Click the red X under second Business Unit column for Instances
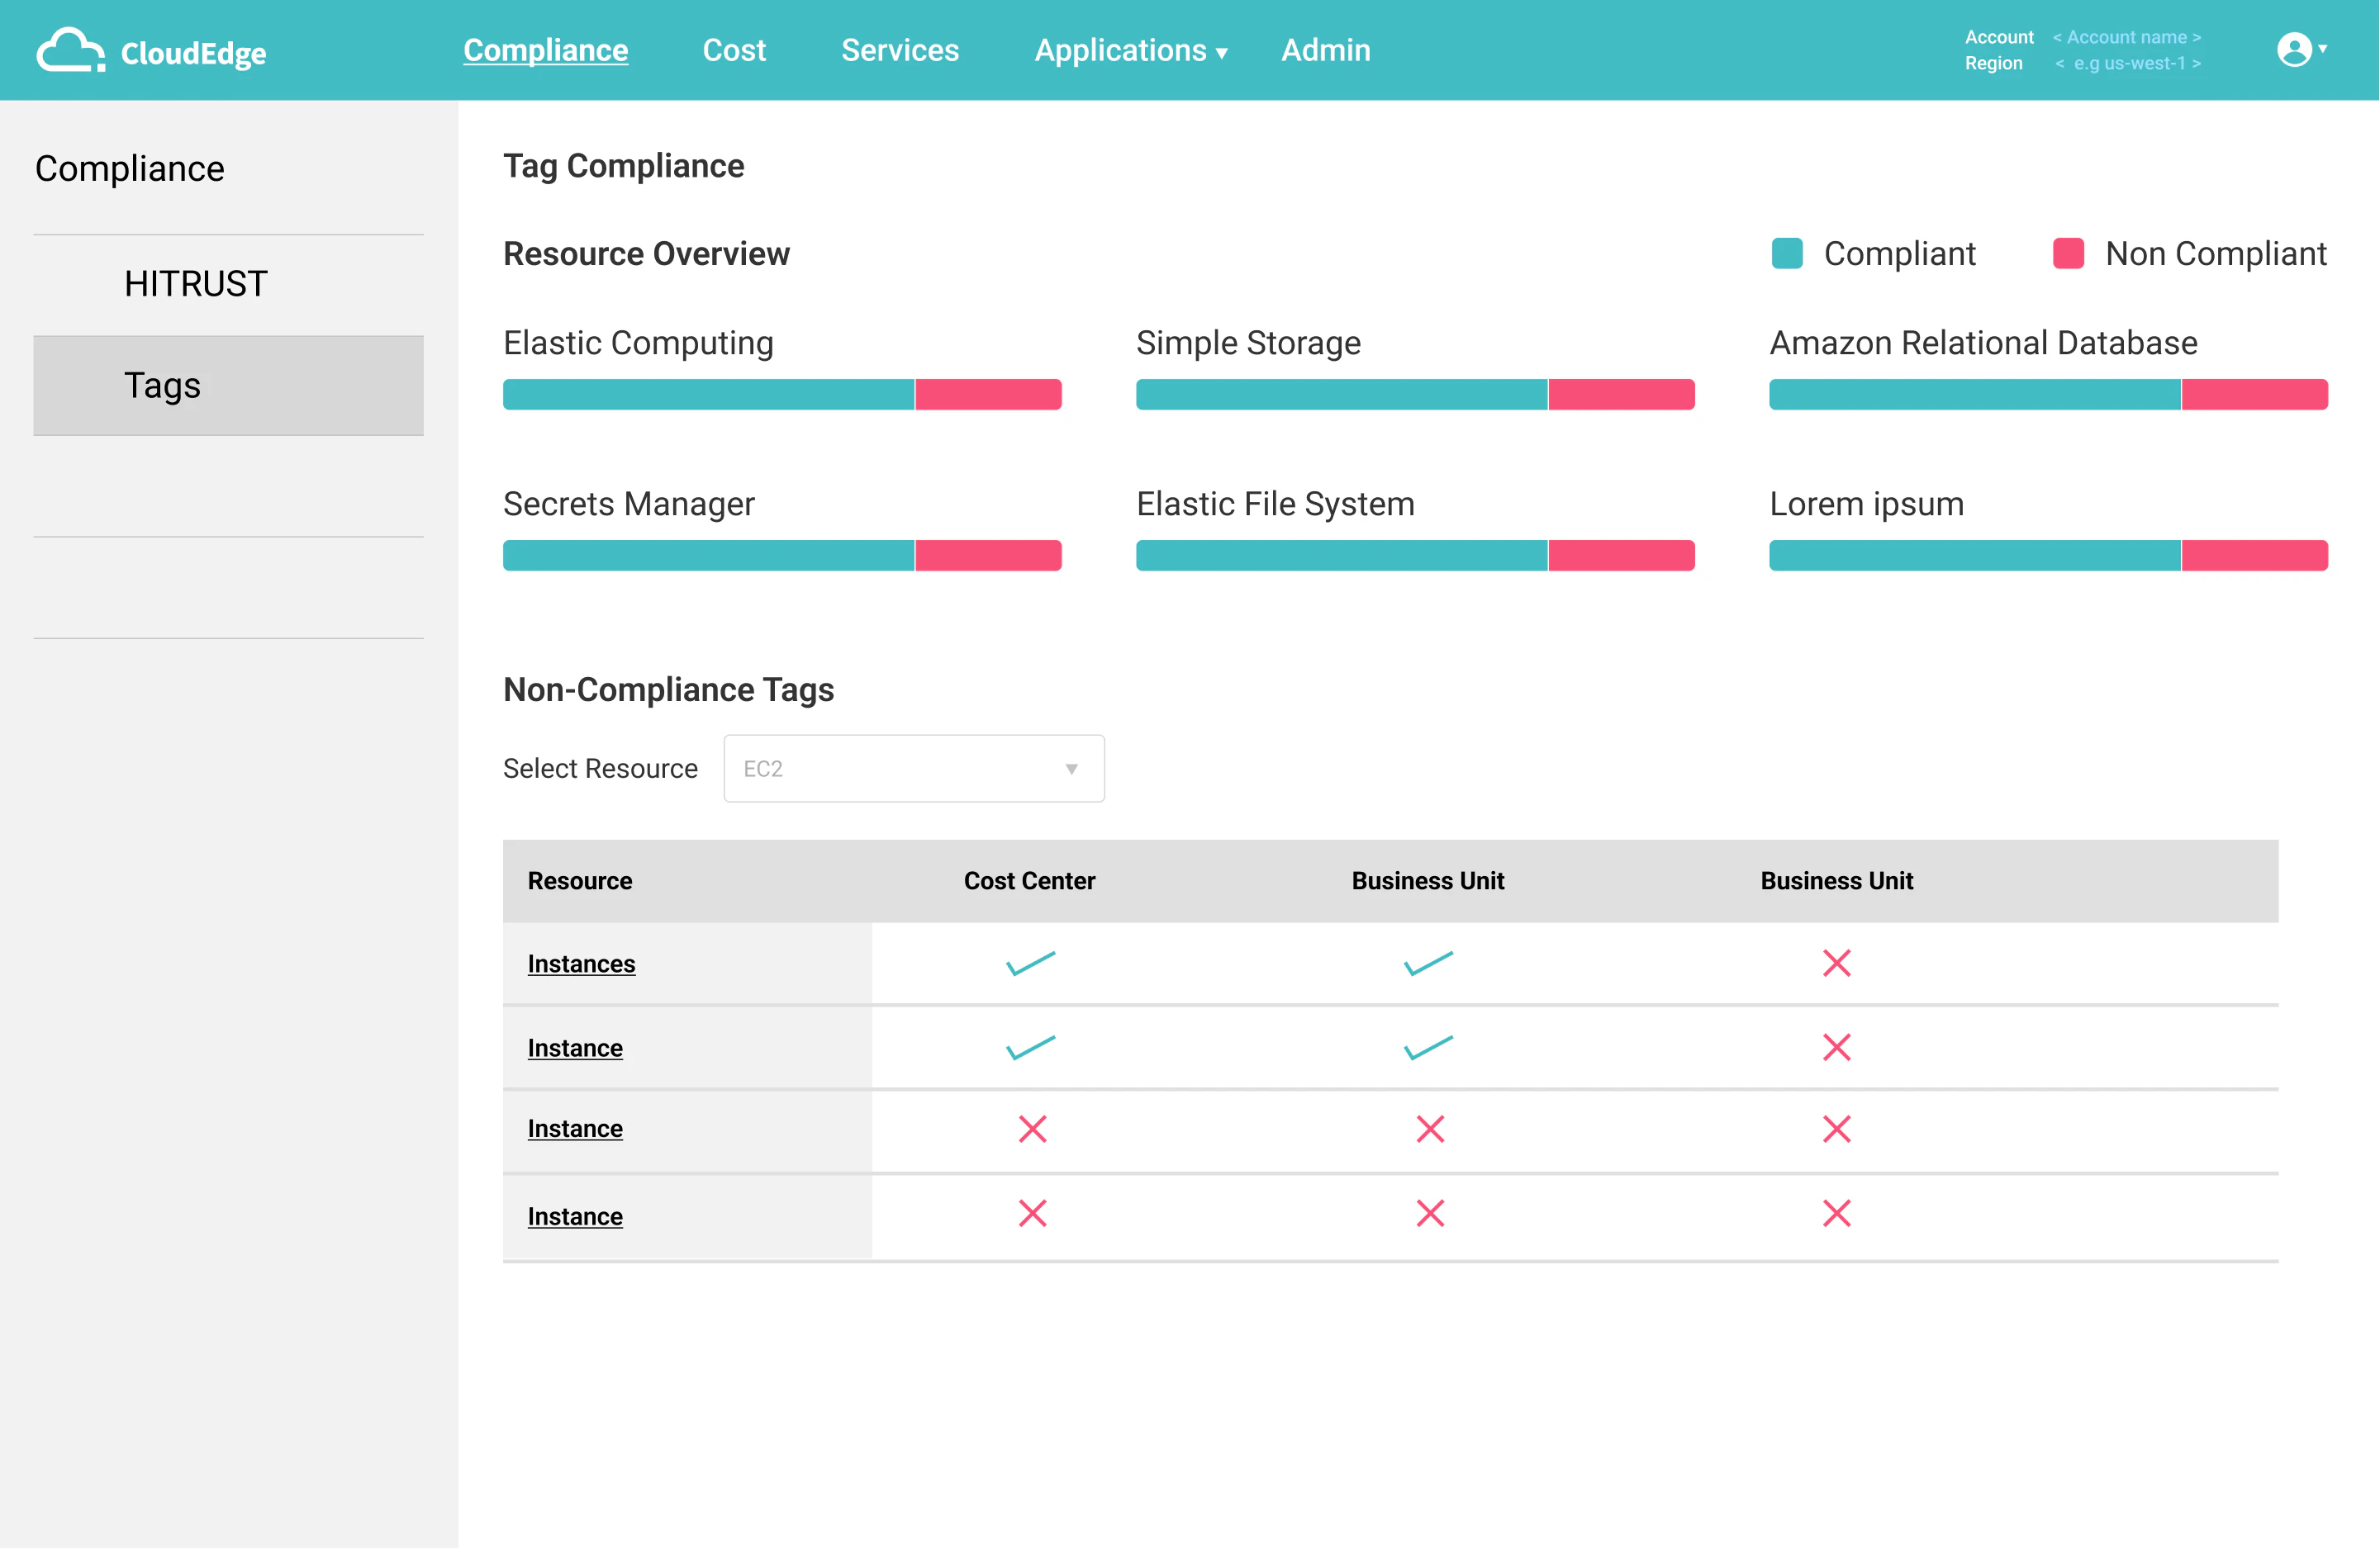 coord(1836,963)
